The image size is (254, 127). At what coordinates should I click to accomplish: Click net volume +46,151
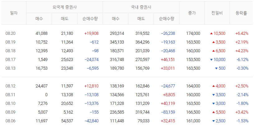point(168,59)
